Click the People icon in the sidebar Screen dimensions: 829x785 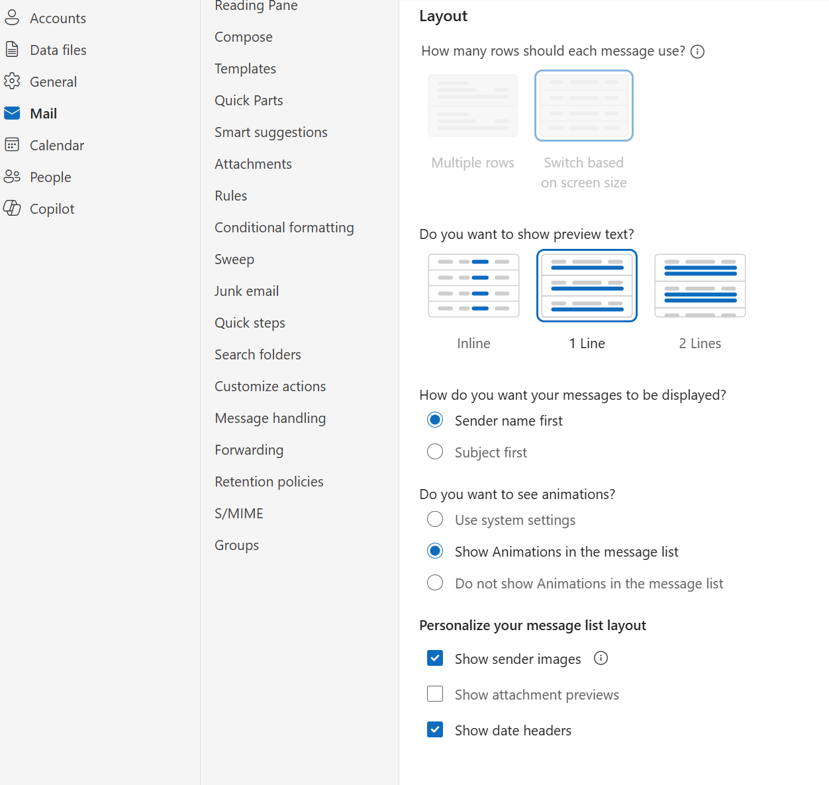pos(12,177)
